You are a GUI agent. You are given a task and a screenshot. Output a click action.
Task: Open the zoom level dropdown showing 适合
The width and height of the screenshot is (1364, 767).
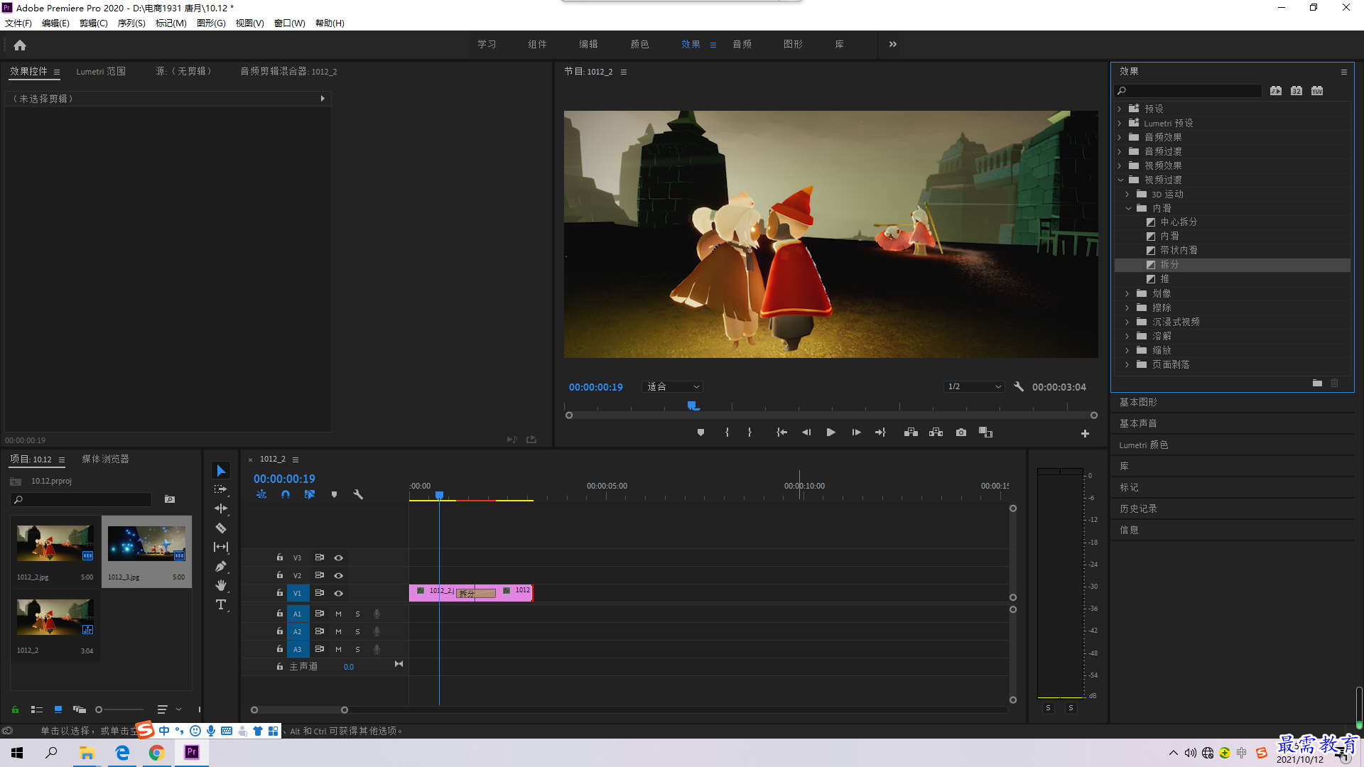pos(672,387)
